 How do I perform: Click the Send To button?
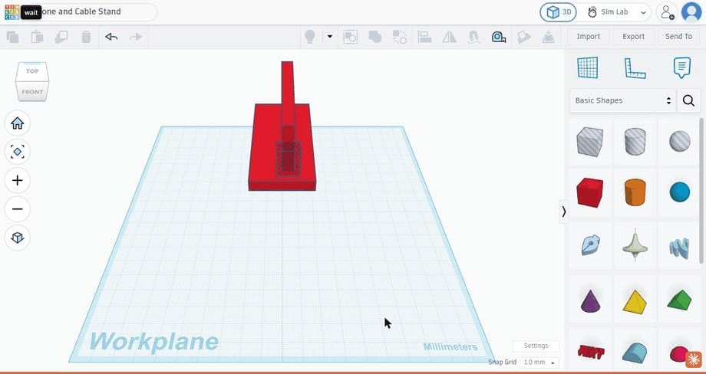(x=678, y=37)
